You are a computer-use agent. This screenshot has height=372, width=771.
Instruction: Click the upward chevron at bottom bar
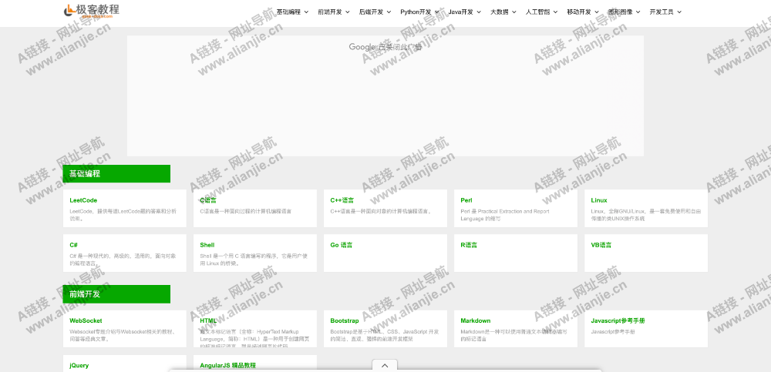tap(385, 365)
